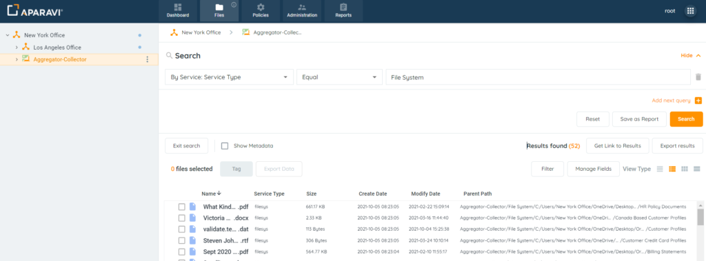Click the orange Search button
This screenshot has width=706, height=261.
pyautogui.click(x=686, y=119)
